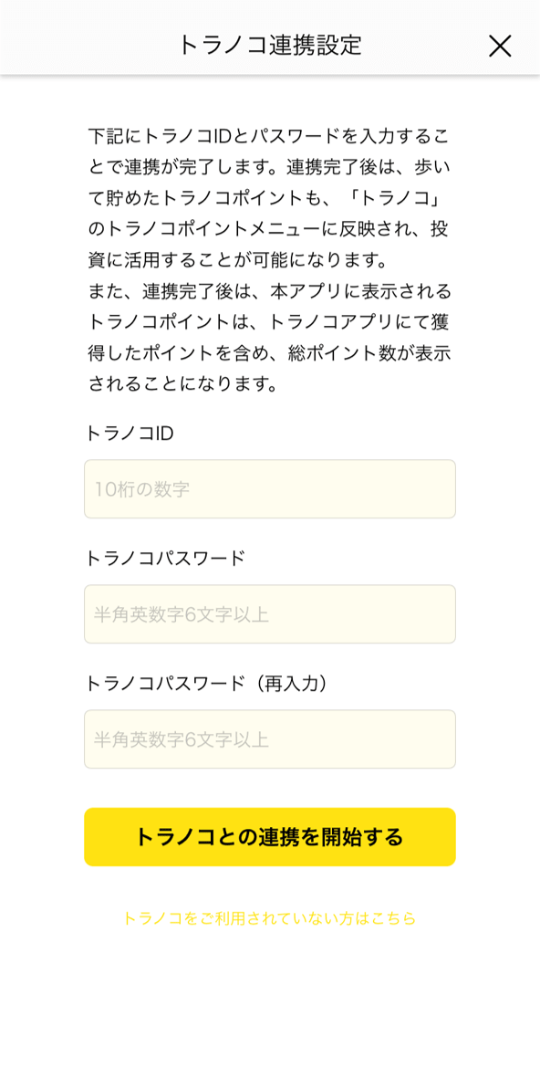Start the Toranoko linkage via yellow button

(270, 836)
